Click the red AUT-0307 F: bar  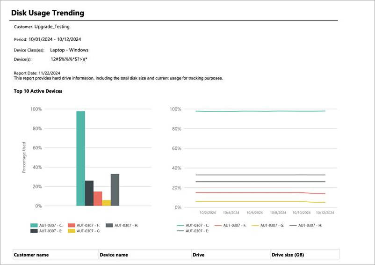[x=98, y=199]
